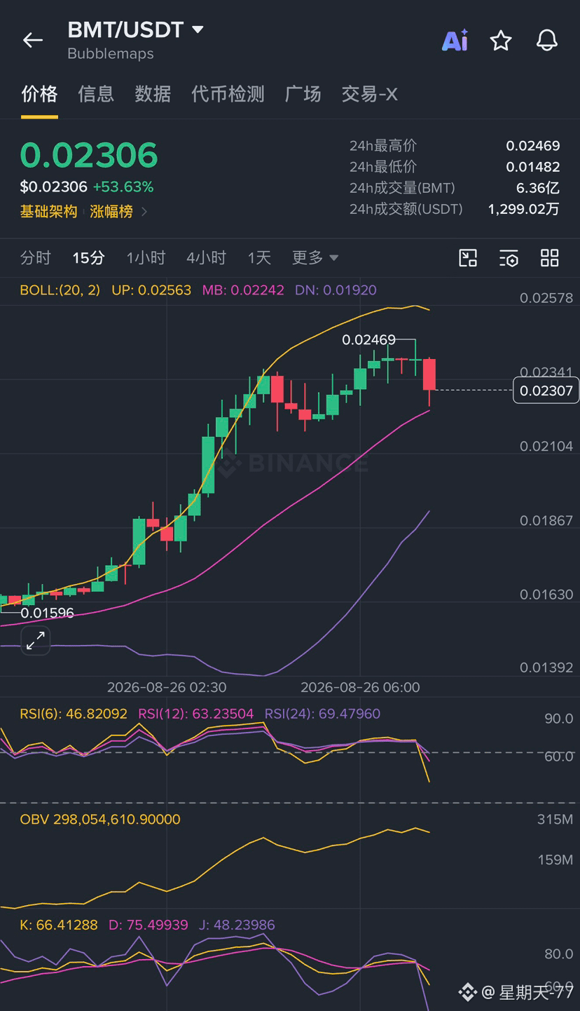580x1011 pixels.
Task: Click the RSI(12): 63.23504 label
Action: click(x=195, y=714)
